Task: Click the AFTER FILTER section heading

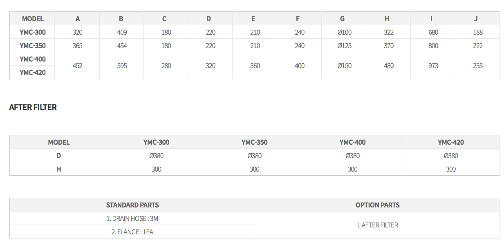Action: click(33, 107)
